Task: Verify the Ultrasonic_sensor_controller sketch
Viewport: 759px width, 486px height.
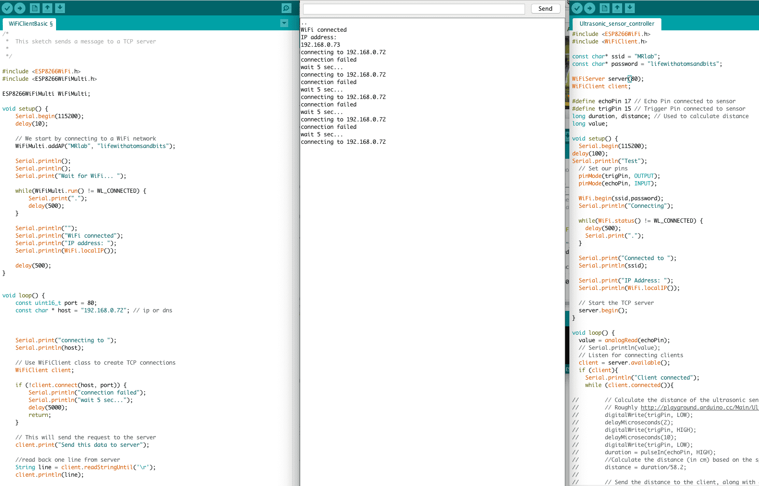Action: tap(577, 8)
